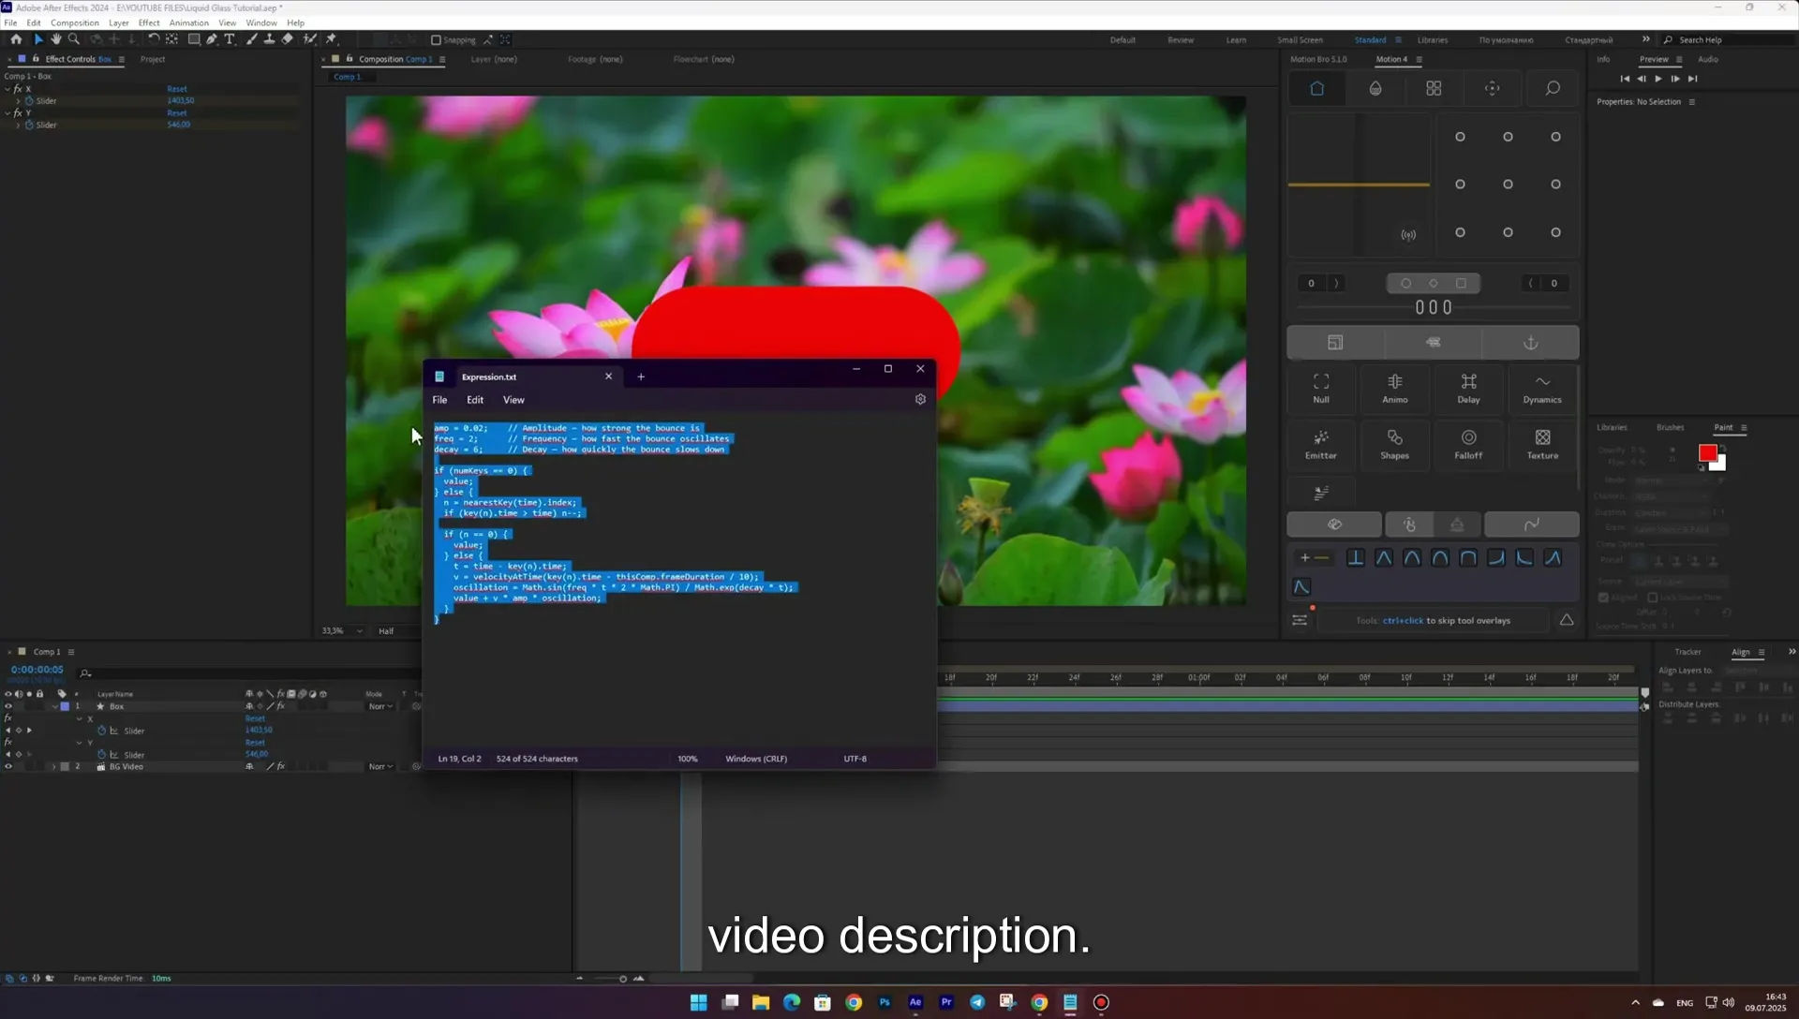Screen dimensions: 1799x1019
Task: Select the Pen tool
Action: [212, 39]
